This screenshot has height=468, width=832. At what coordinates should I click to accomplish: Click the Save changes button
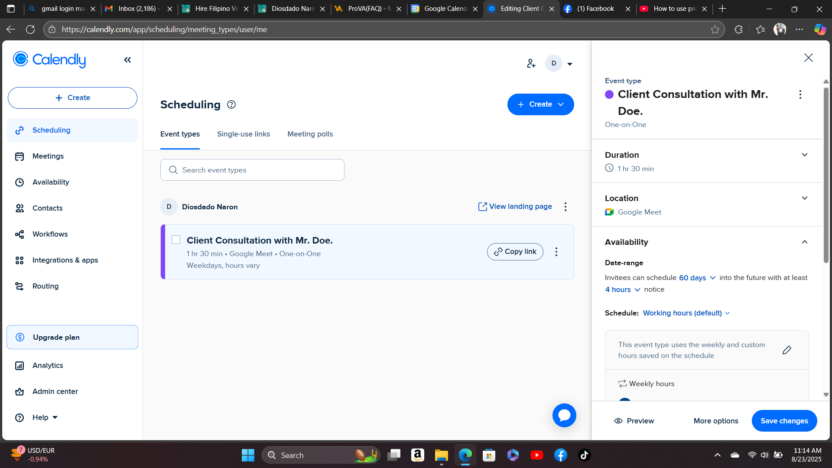point(784,421)
